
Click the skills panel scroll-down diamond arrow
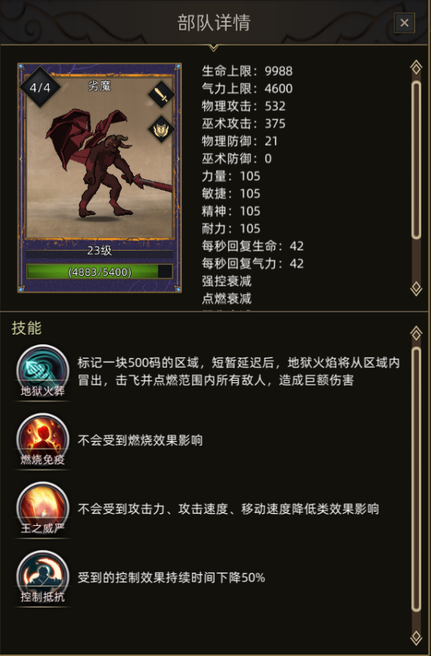tap(416, 637)
